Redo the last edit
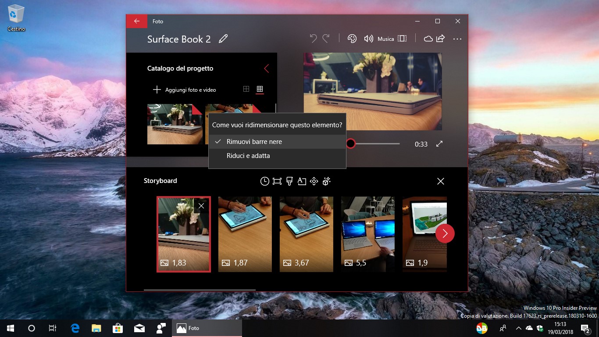 326,39
